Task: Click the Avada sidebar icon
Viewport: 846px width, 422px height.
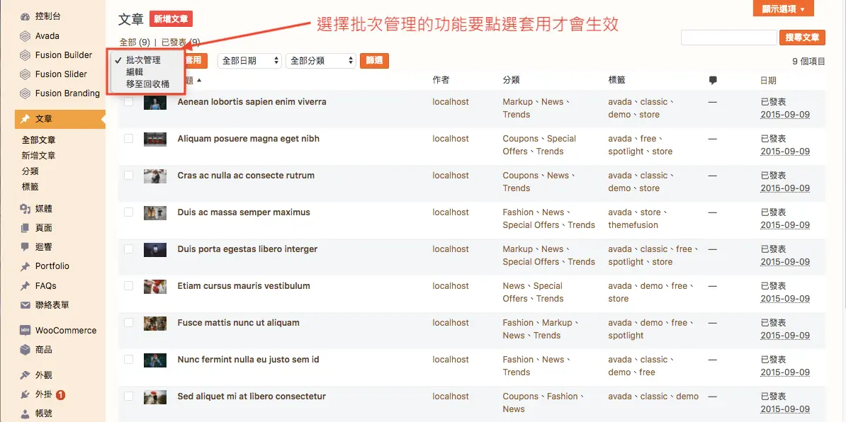Action: click(x=25, y=36)
